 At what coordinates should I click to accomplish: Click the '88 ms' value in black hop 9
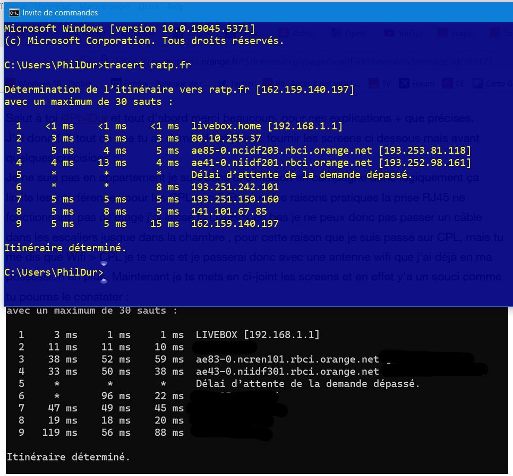point(169,433)
